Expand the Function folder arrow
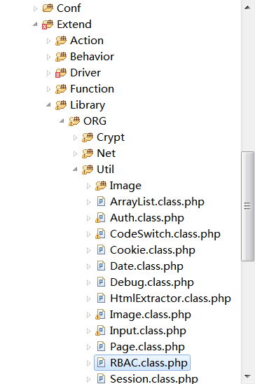Screen dimensions: 255x384 coord(48,90)
